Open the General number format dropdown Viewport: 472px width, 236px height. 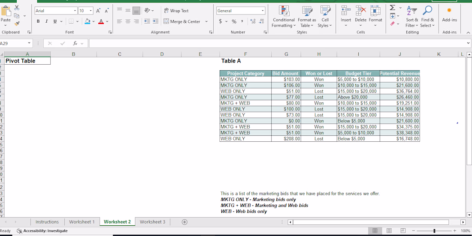263,11
